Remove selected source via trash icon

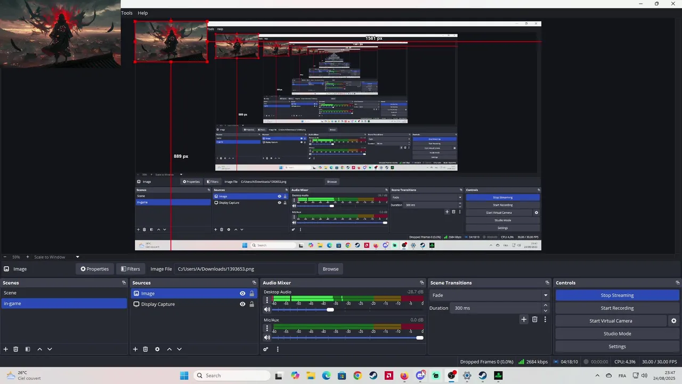coord(145,349)
